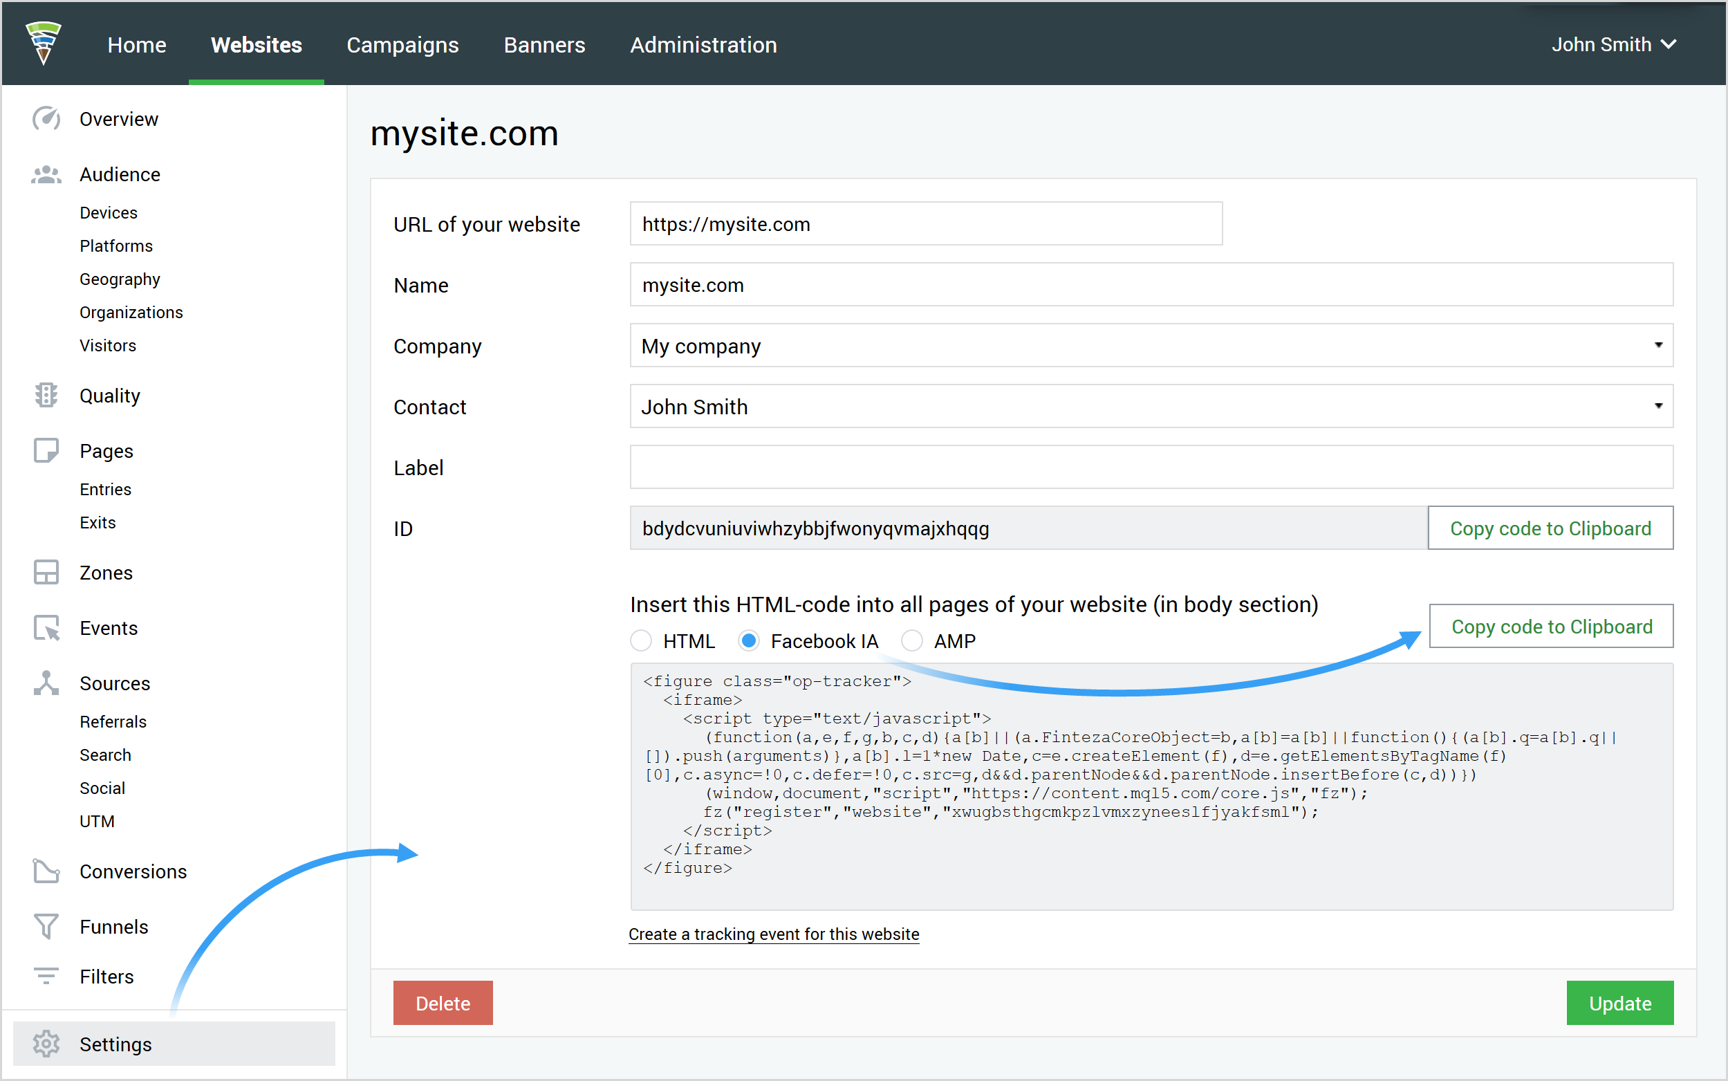Screen dimensions: 1728x1081
Task: Click the Sources sidebar icon
Action: (x=45, y=683)
